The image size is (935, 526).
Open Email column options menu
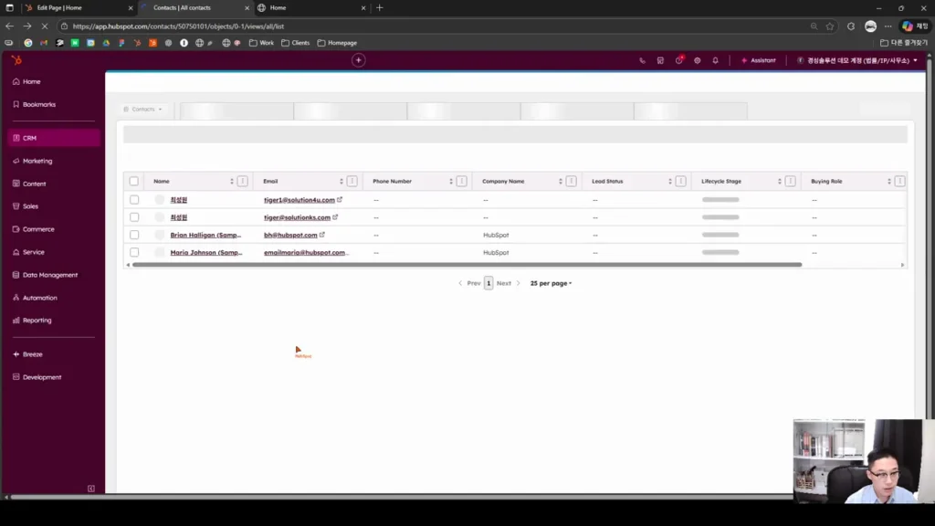(352, 182)
